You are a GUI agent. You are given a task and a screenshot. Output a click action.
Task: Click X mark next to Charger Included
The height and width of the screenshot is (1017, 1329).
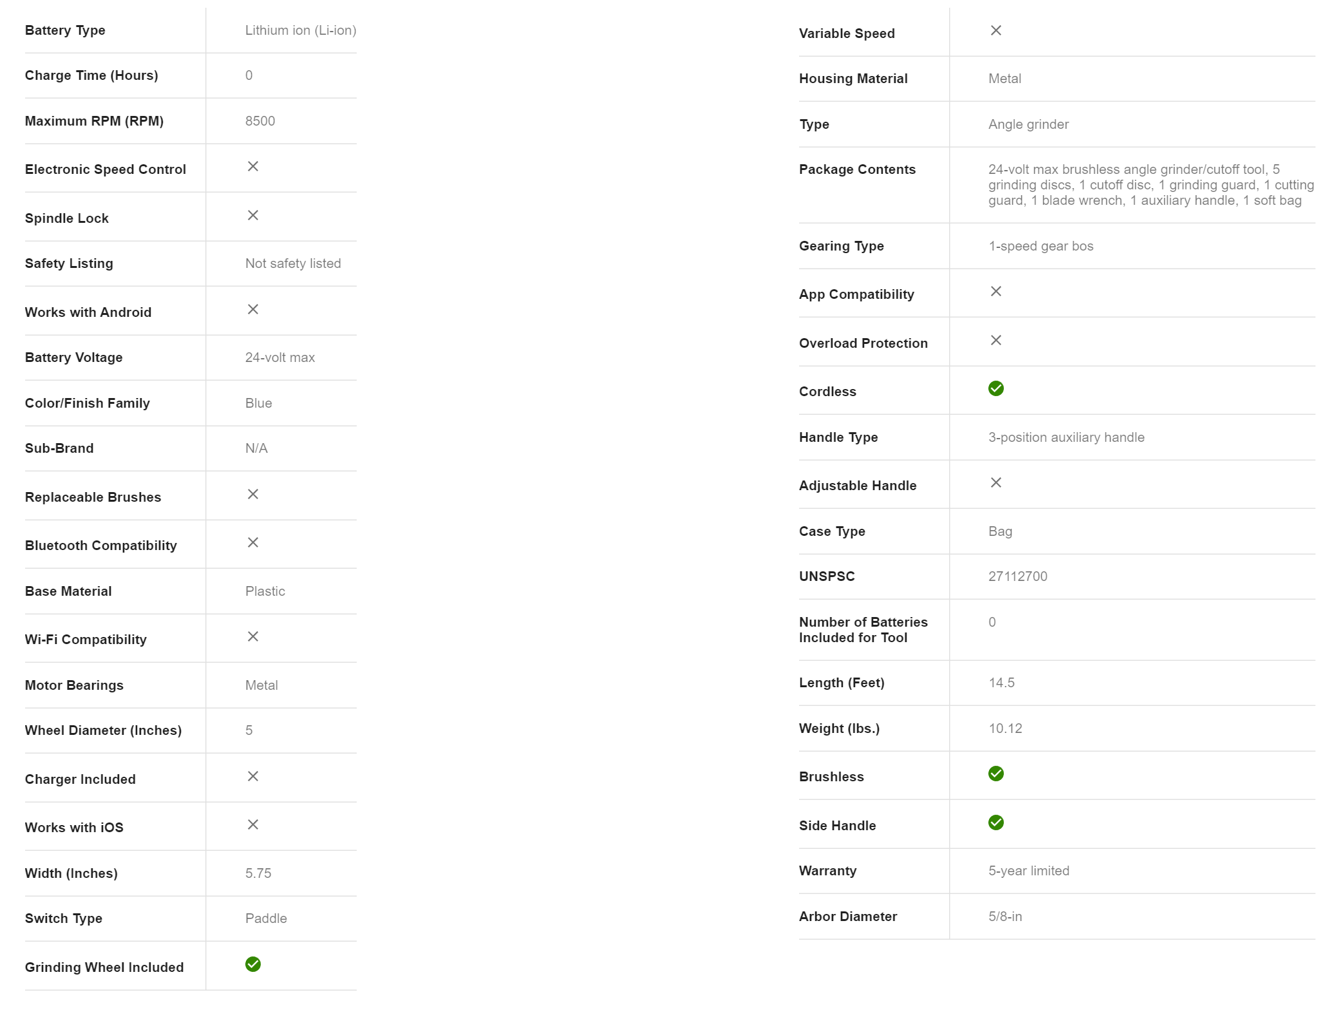252,777
